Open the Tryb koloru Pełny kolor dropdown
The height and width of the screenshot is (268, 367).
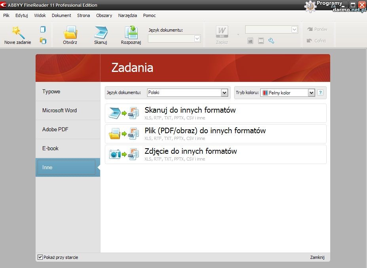click(x=311, y=93)
